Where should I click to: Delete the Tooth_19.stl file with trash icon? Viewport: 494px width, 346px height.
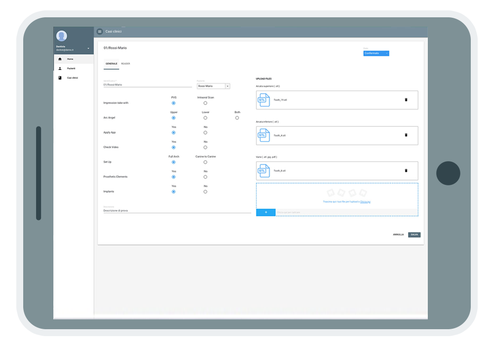[x=406, y=100]
